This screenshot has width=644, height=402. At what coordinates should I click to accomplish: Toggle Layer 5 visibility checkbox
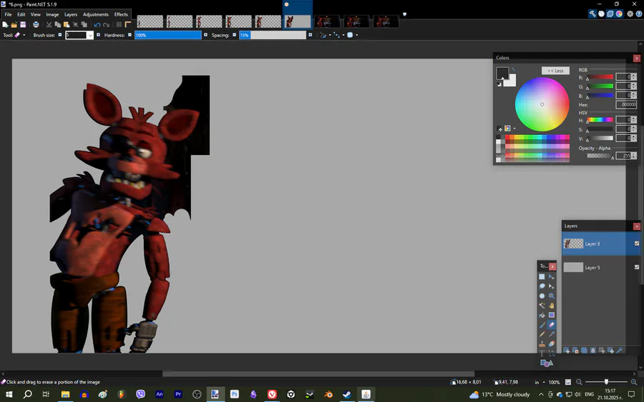(637, 267)
